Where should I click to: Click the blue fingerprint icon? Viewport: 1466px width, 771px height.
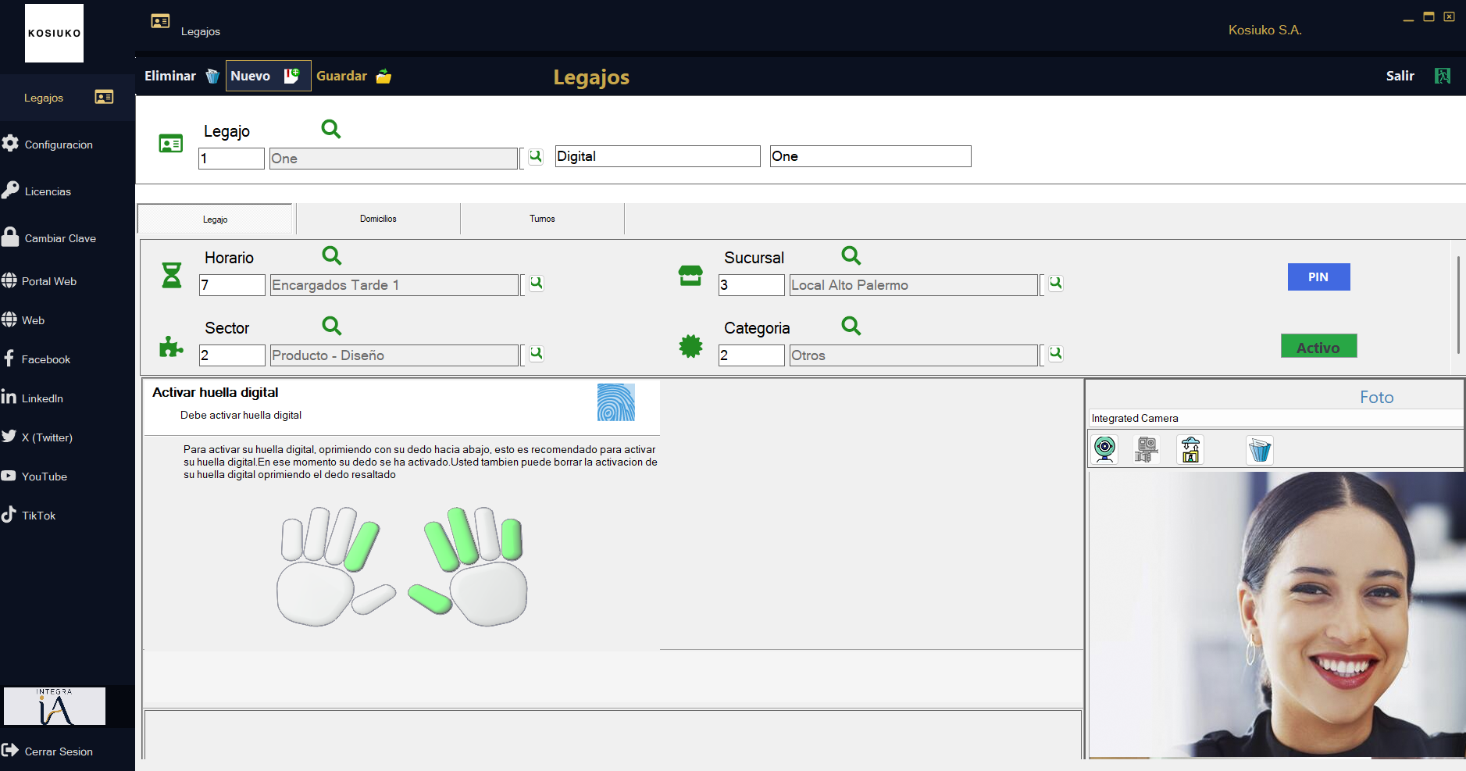pyautogui.click(x=615, y=402)
